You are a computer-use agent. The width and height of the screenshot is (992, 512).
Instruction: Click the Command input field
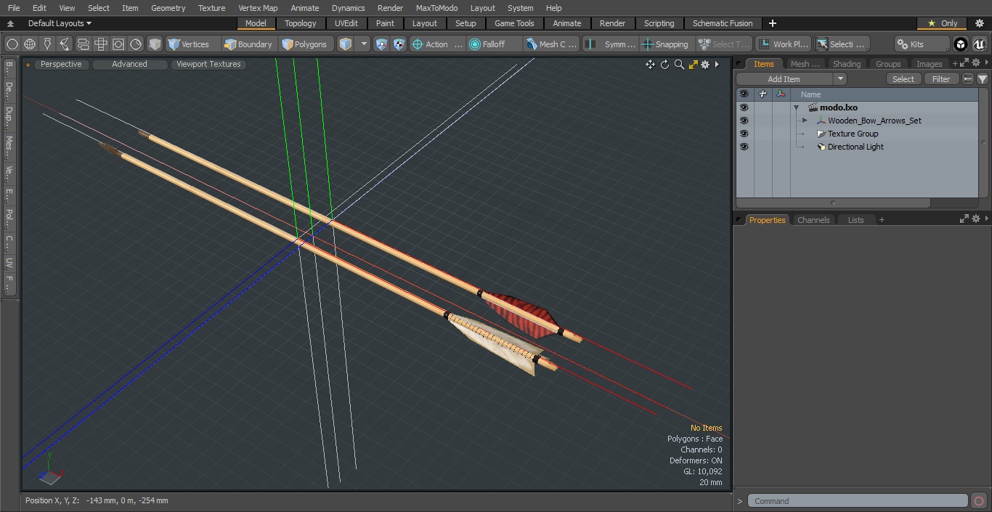pos(858,501)
